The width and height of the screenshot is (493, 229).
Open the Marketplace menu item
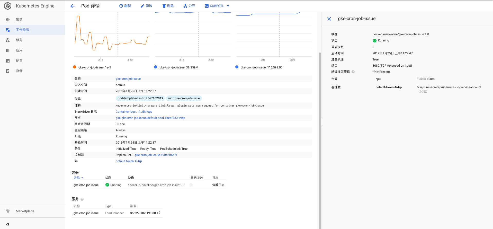pos(33,211)
